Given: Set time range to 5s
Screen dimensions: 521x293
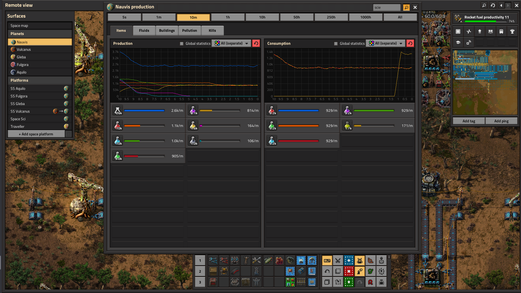Looking at the screenshot, I should (x=124, y=17).
